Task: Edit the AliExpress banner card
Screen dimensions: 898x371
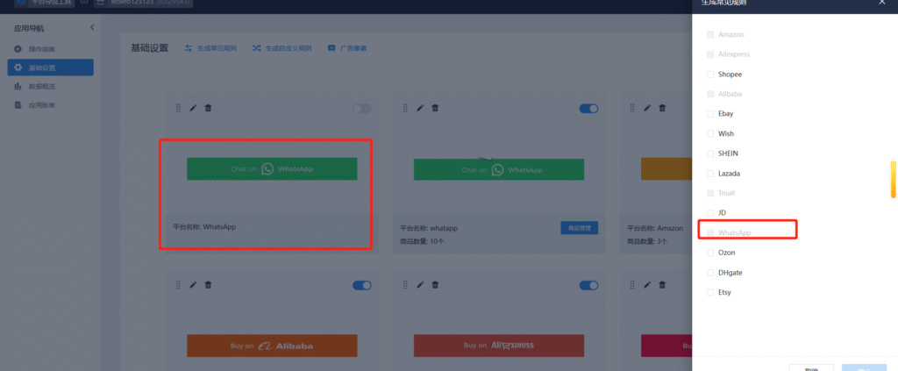Action: click(x=420, y=284)
